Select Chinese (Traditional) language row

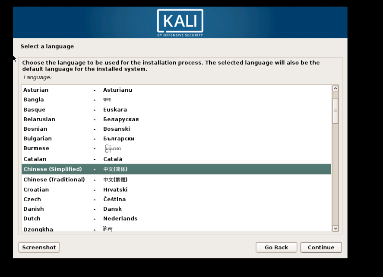click(176, 180)
